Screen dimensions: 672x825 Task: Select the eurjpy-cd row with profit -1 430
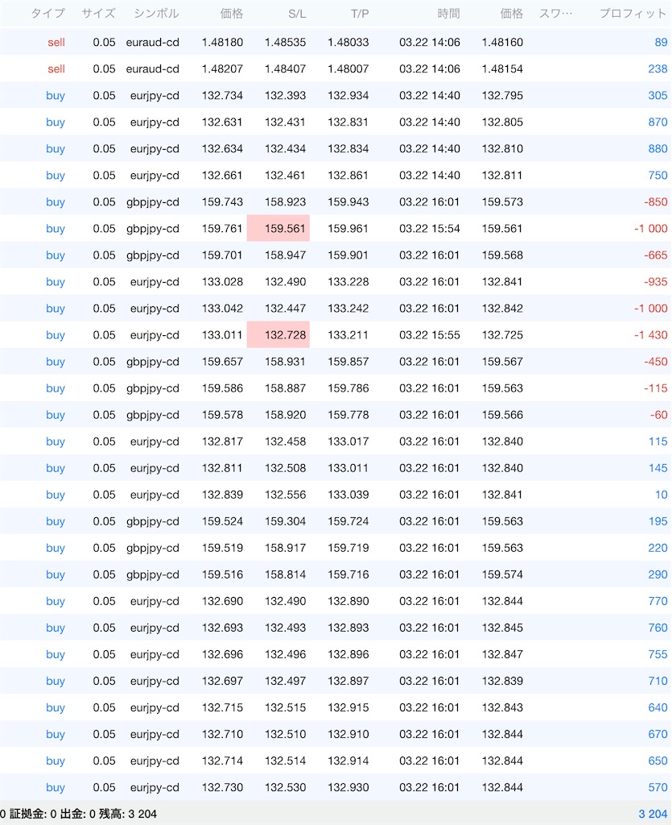(x=336, y=334)
